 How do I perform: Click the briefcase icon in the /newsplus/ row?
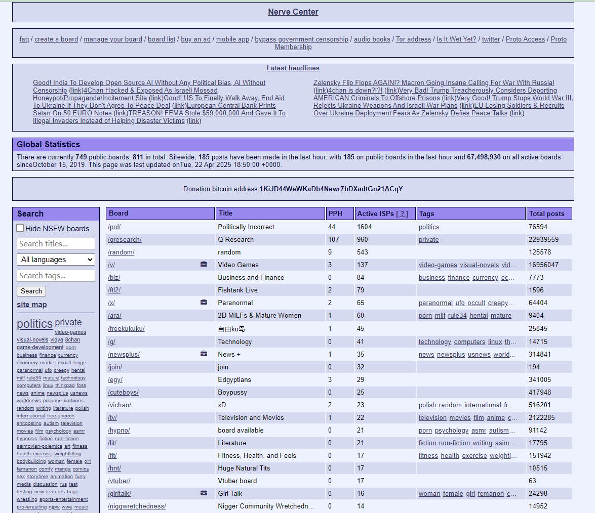(204, 354)
